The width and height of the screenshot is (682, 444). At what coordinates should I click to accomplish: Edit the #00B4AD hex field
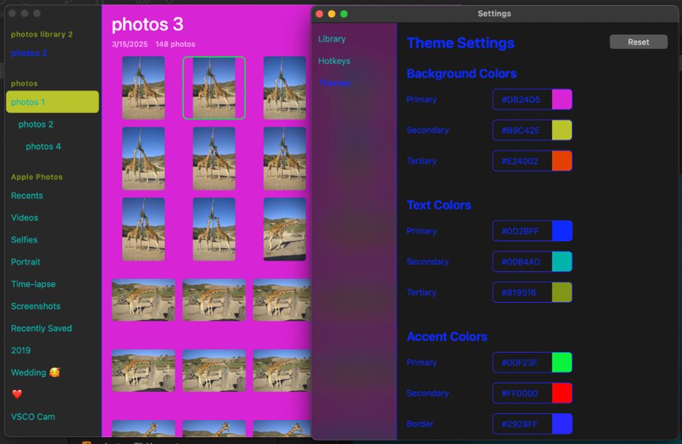(x=522, y=262)
